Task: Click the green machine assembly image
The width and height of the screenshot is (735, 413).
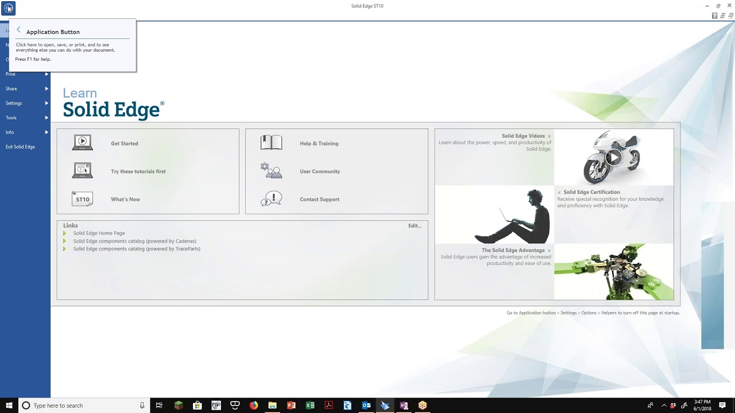Action: tap(614, 271)
